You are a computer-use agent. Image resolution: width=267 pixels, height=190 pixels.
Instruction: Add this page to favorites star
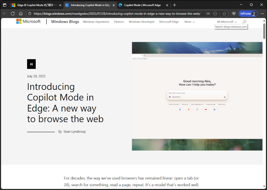(x=224, y=14)
